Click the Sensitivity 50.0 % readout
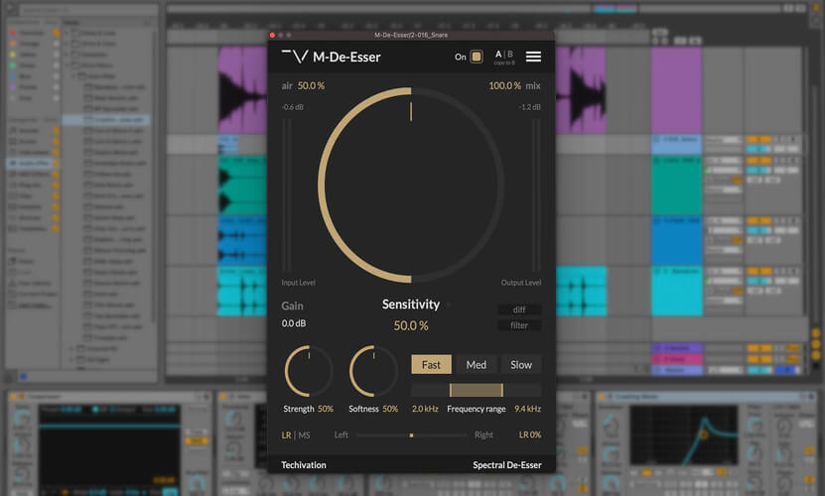Screen dimensions: 825x496 (411, 325)
